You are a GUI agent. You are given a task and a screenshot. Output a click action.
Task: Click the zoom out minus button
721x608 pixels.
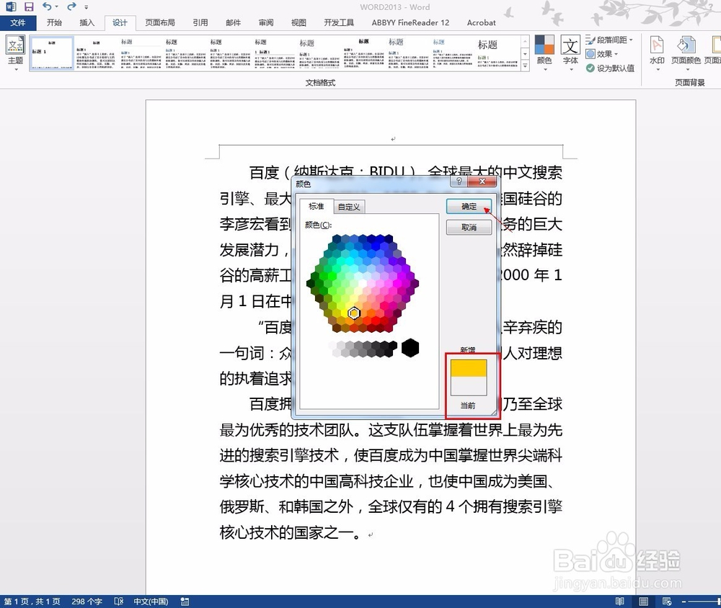click(684, 602)
